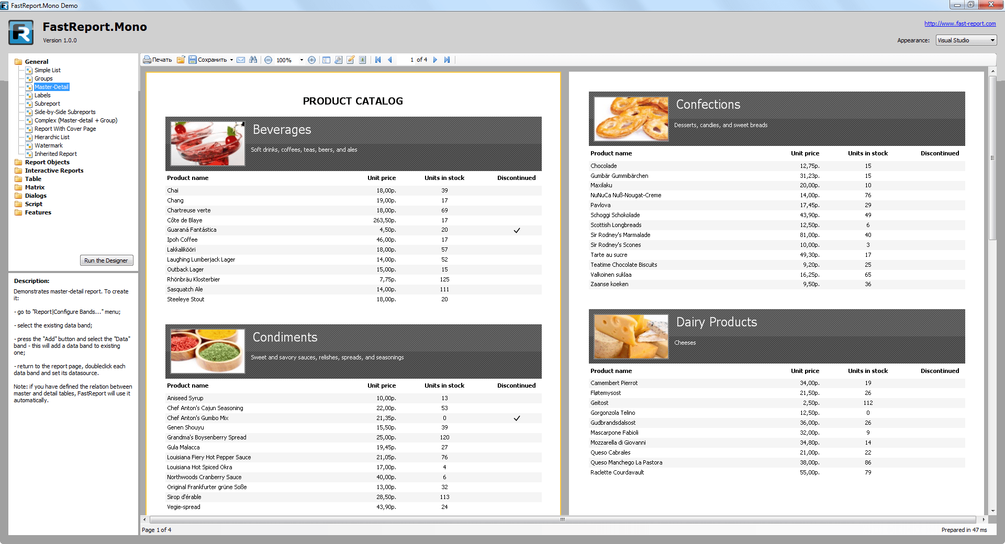The height and width of the screenshot is (544, 1005).
Task: Click the horizontal scrollbar right arrow
Action: pyautogui.click(x=984, y=519)
